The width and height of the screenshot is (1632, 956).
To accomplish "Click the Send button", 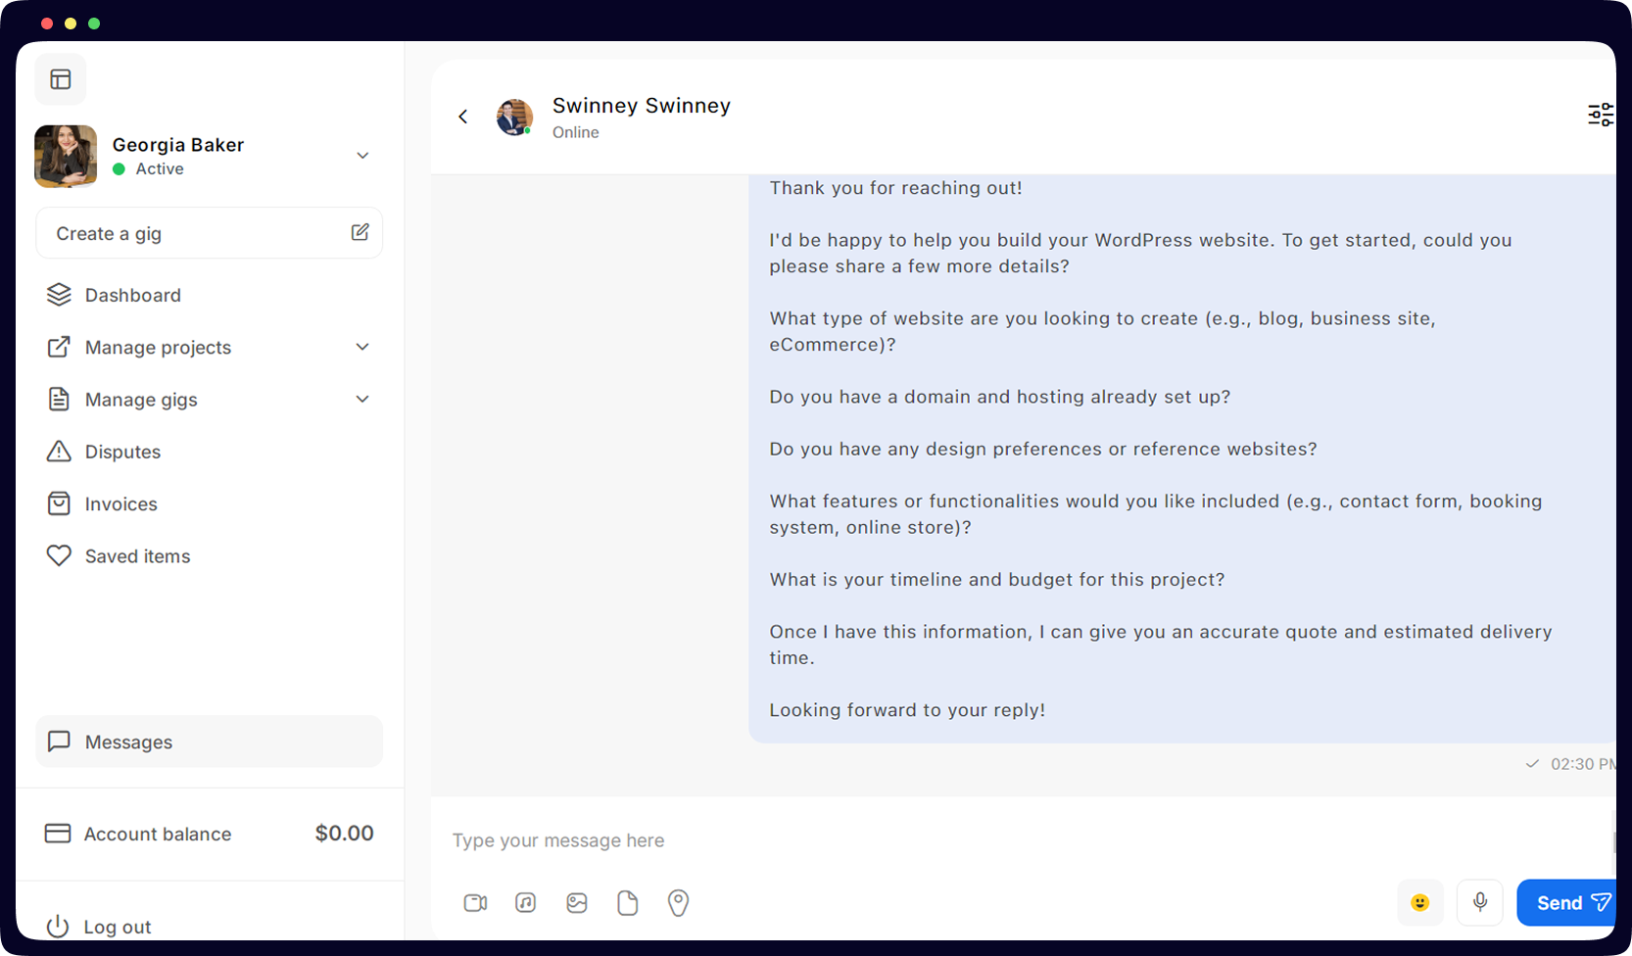I will [x=1567, y=902].
